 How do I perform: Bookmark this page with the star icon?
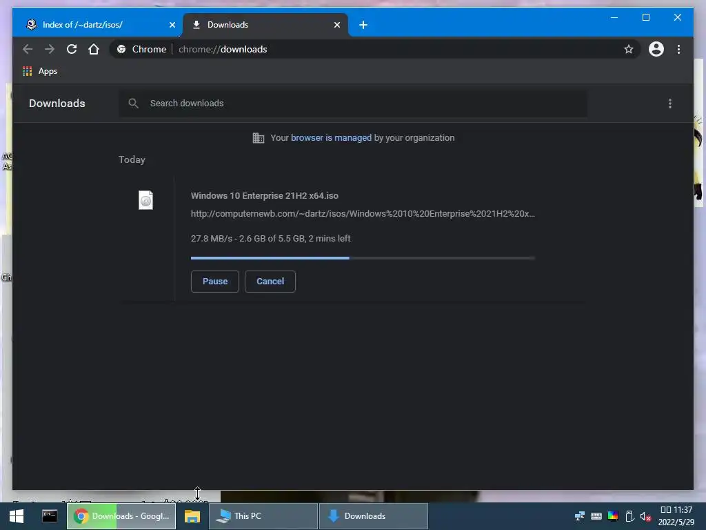coord(629,49)
